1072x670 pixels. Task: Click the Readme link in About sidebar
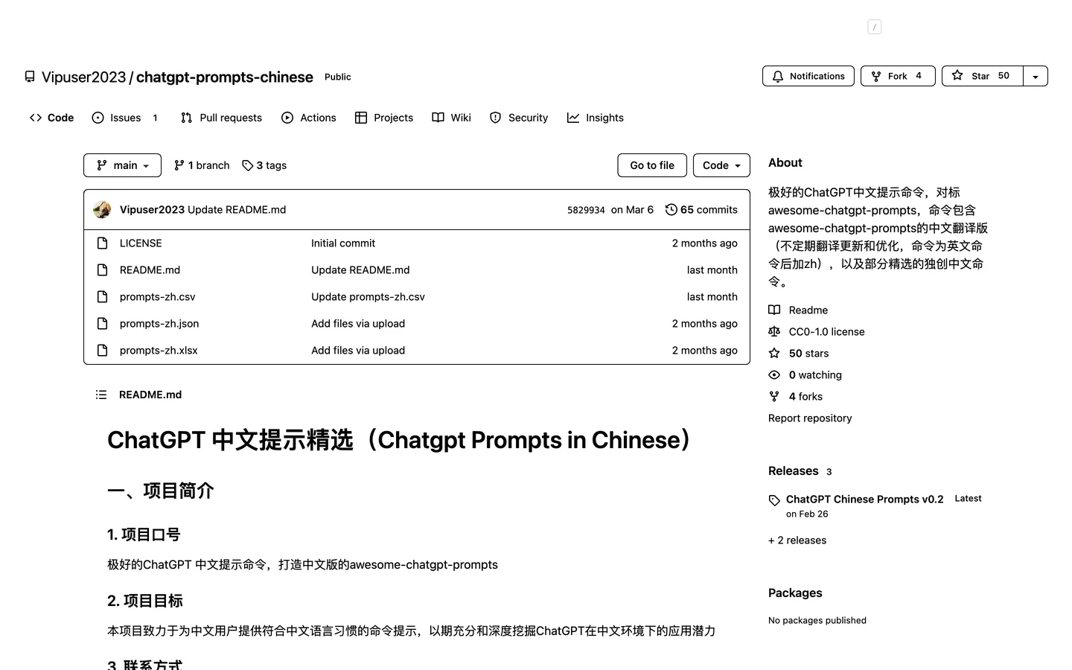808,310
